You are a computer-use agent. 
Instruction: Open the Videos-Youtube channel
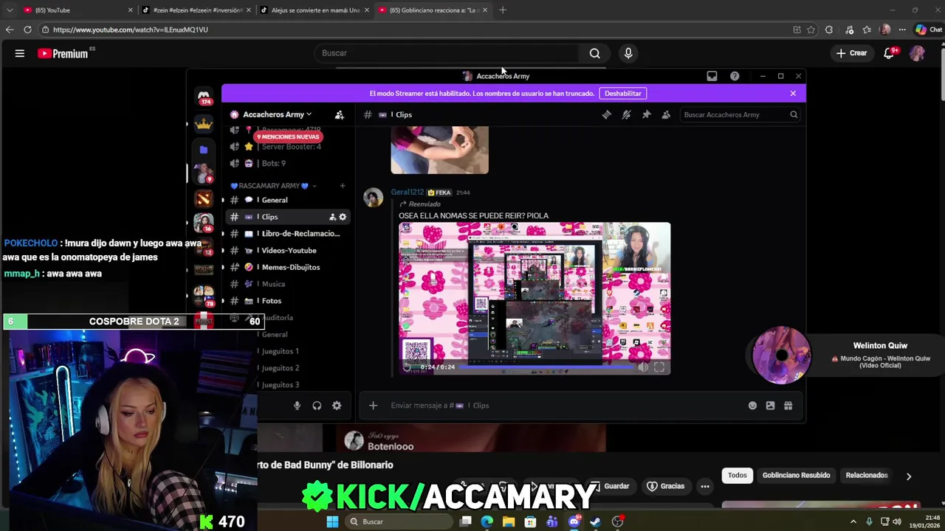[x=288, y=251]
